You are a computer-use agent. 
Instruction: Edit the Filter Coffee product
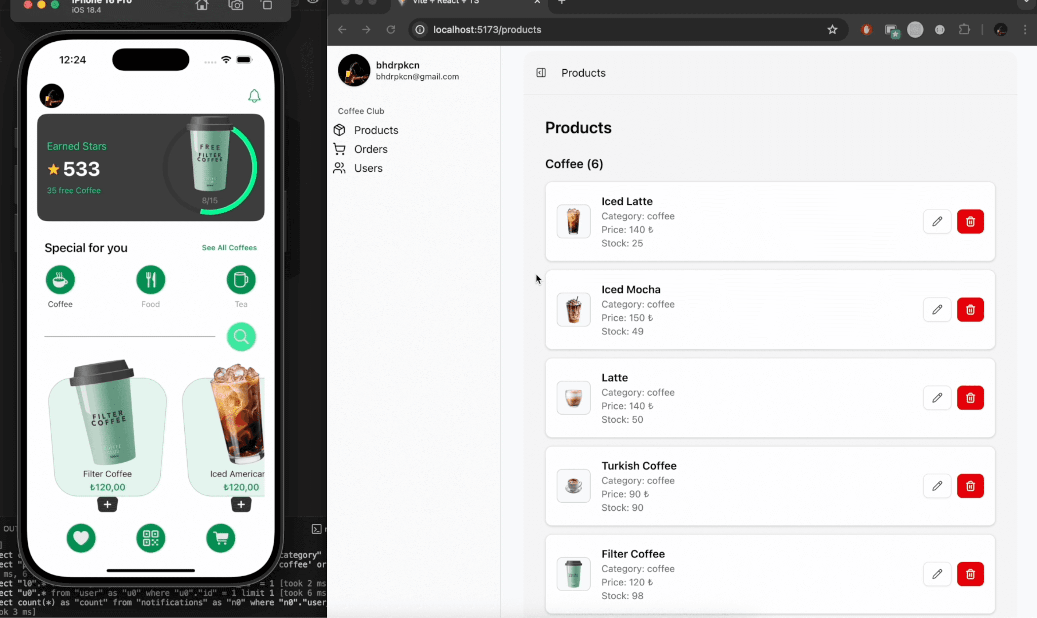(x=937, y=574)
